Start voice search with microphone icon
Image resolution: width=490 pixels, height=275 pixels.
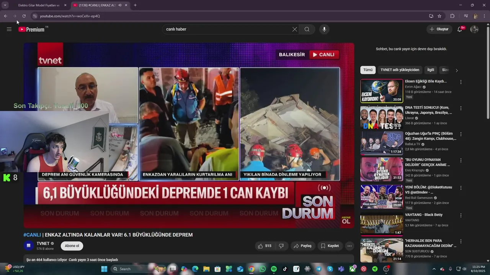coord(324,29)
